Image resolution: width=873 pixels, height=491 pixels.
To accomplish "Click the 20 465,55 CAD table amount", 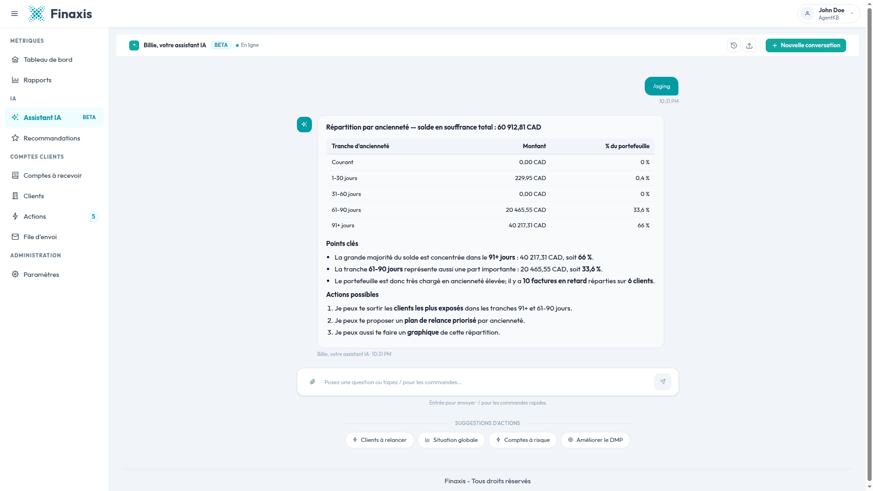I will 526,210.
